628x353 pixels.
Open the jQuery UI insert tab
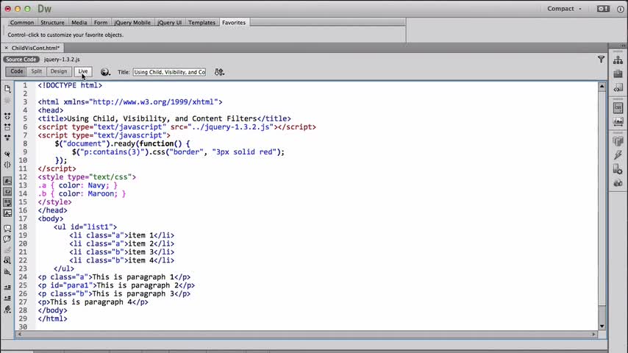pyautogui.click(x=169, y=23)
